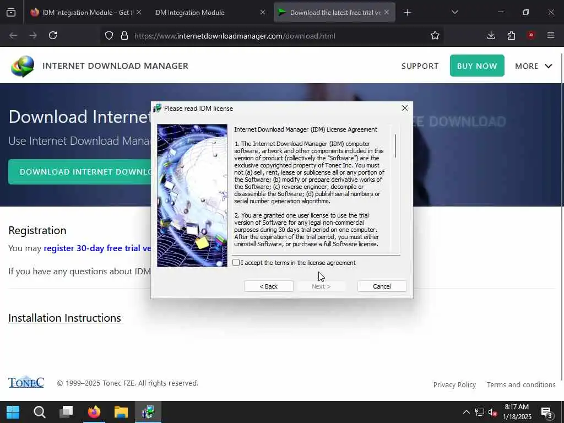View site security padlock info
This screenshot has width=564, height=423.
coord(124,35)
